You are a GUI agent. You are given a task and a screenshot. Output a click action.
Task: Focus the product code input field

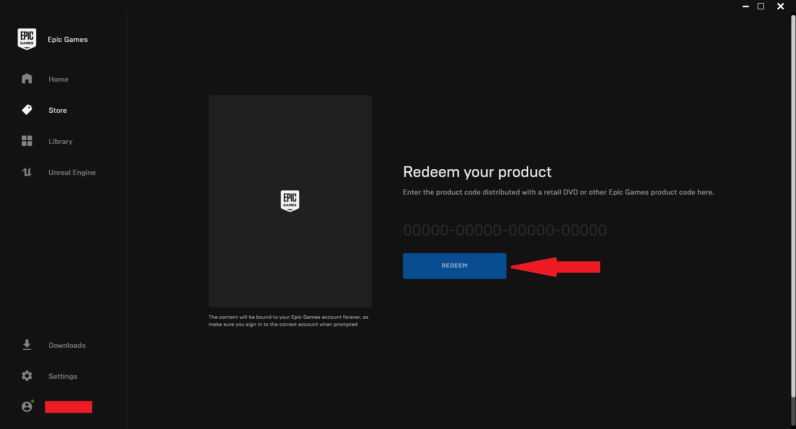click(505, 230)
